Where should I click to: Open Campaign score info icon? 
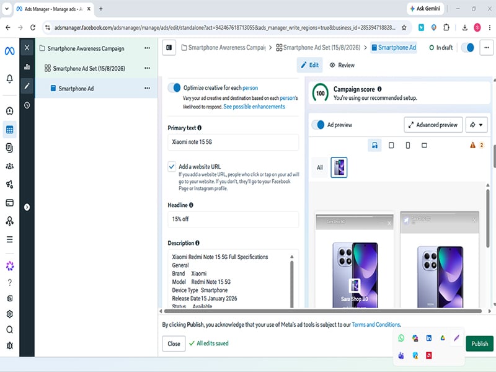pos(379,89)
